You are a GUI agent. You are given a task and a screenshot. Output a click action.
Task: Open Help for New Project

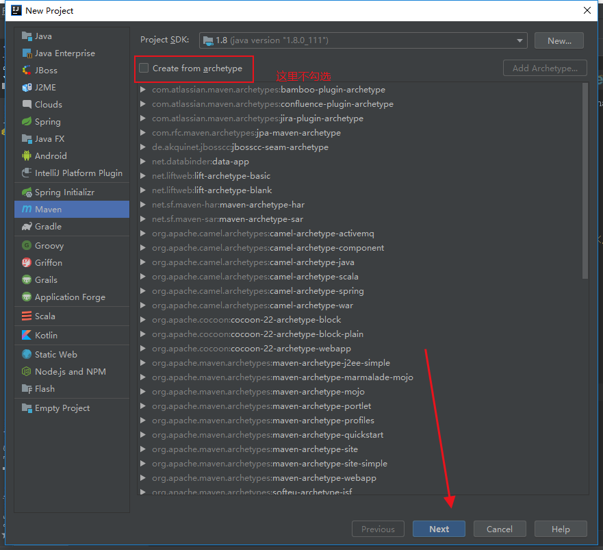point(561,529)
